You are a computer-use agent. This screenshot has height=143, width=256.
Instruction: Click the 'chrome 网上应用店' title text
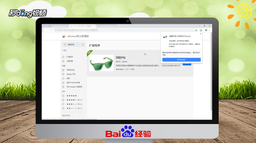tap(78, 36)
